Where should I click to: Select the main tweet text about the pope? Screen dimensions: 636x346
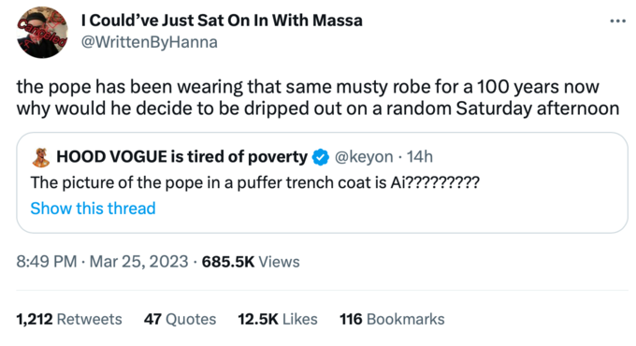coord(318,98)
